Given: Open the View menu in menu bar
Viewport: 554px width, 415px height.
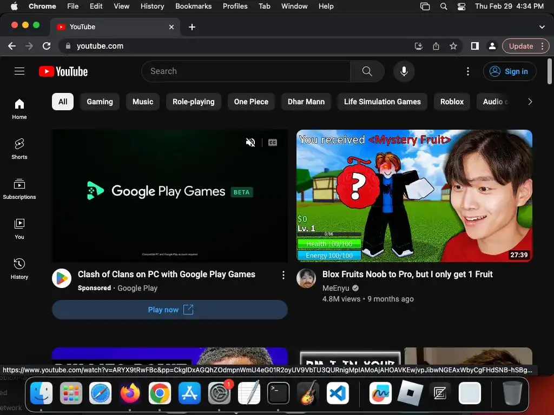Looking at the screenshot, I should point(121,6).
